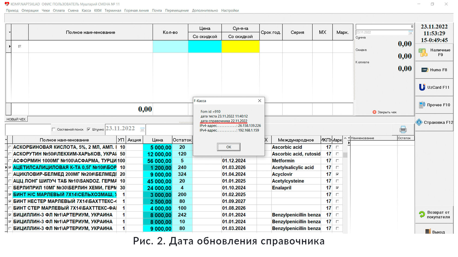Image resolution: width=458 pixels, height=257 pixels.
Task: Open the Горячая линия menu
Action: point(136,10)
